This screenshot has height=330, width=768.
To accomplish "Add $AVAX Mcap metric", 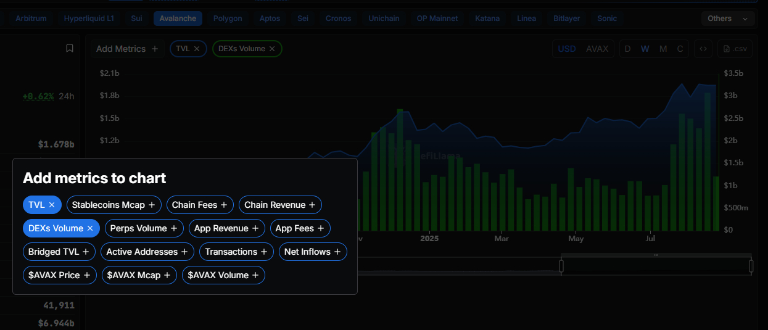I will click(139, 275).
